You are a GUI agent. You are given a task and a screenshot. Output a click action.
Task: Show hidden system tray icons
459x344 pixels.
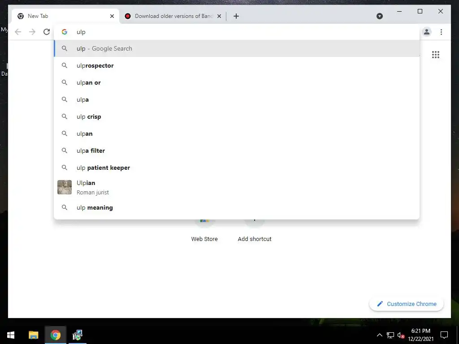point(379,335)
